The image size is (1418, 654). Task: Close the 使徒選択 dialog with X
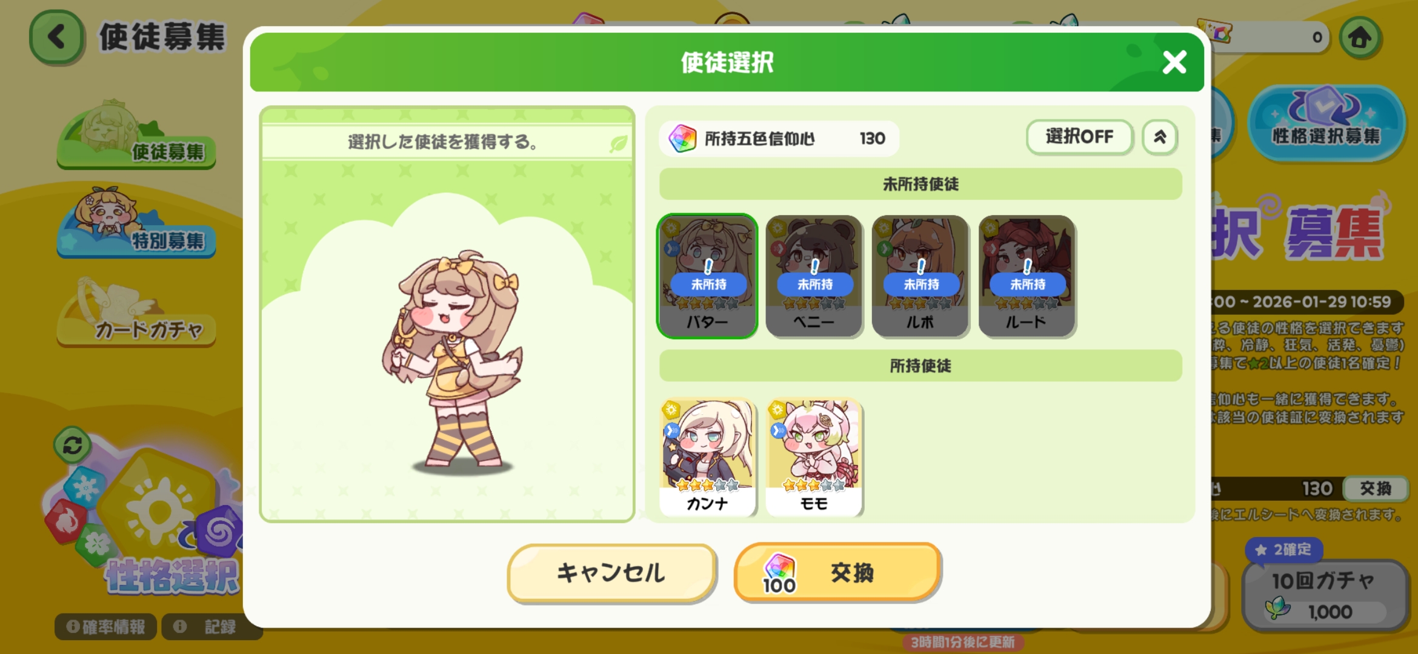(x=1174, y=62)
